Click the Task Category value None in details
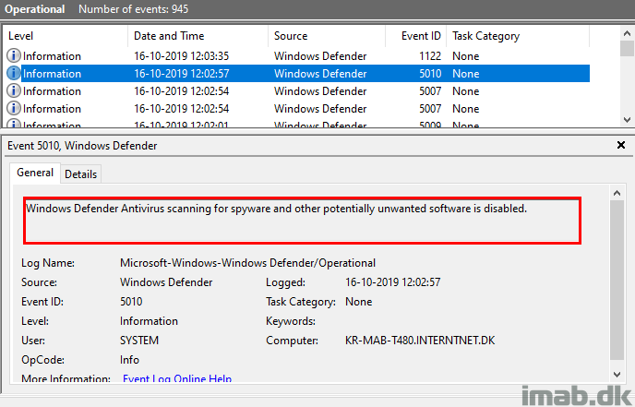635x407 pixels. pyautogui.click(x=358, y=301)
